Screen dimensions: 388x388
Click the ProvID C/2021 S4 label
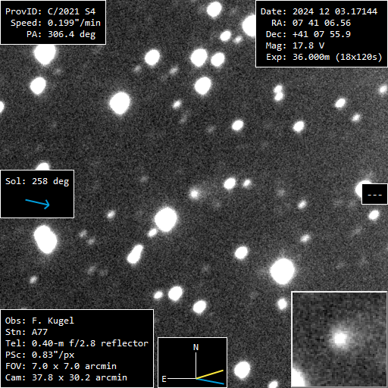[x=50, y=11]
